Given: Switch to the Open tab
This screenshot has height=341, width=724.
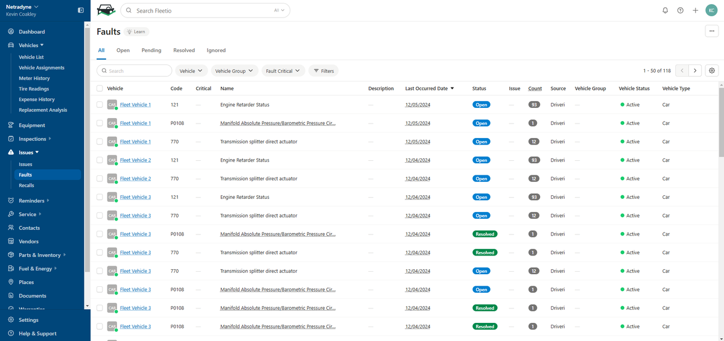Looking at the screenshot, I should click(123, 51).
